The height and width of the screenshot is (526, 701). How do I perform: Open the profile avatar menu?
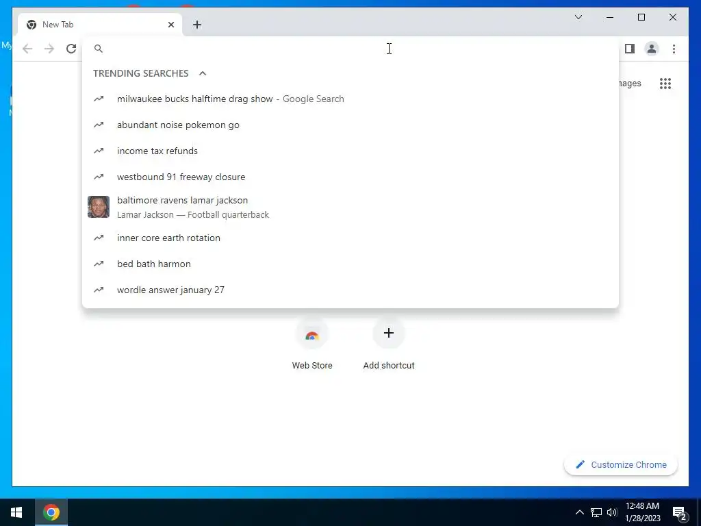tap(652, 49)
